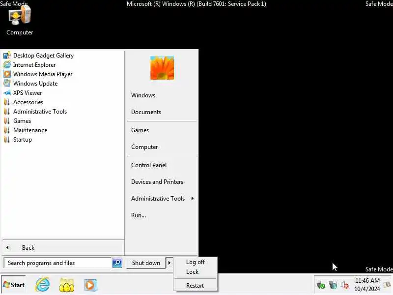Open Internet Explorer from the taskbar
Image resolution: width=393 pixels, height=295 pixels.
pyautogui.click(x=43, y=285)
